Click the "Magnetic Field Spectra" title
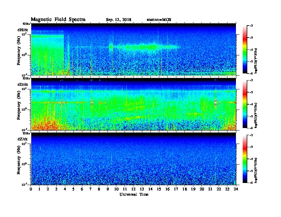Viewport: 281px width, 217px height. (58, 20)
